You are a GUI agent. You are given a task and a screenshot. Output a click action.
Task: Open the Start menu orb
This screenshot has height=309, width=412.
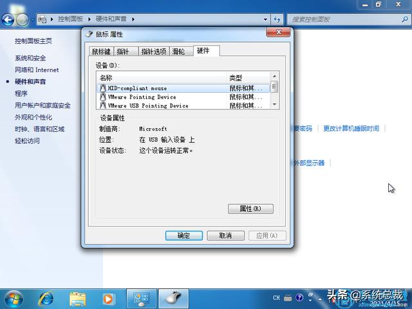(14, 299)
